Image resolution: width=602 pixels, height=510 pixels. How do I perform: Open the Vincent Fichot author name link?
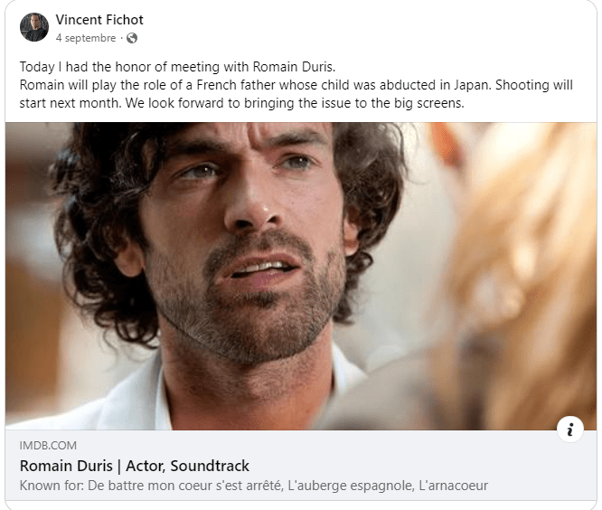(x=99, y=20)
